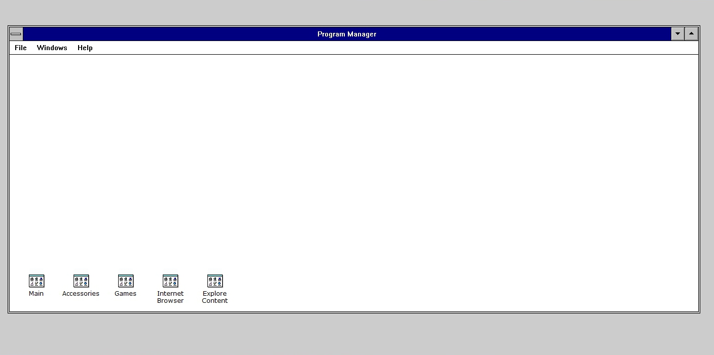
Task: Open the Help menu
Action: [85, 48]
